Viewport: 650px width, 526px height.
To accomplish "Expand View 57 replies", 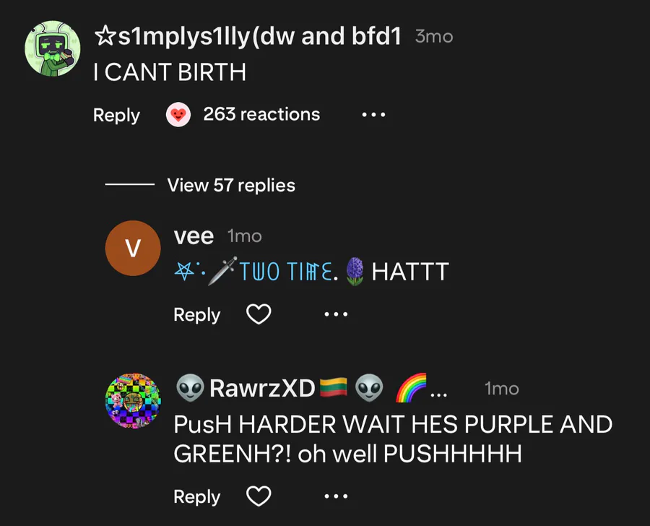I will click(231, 185).
